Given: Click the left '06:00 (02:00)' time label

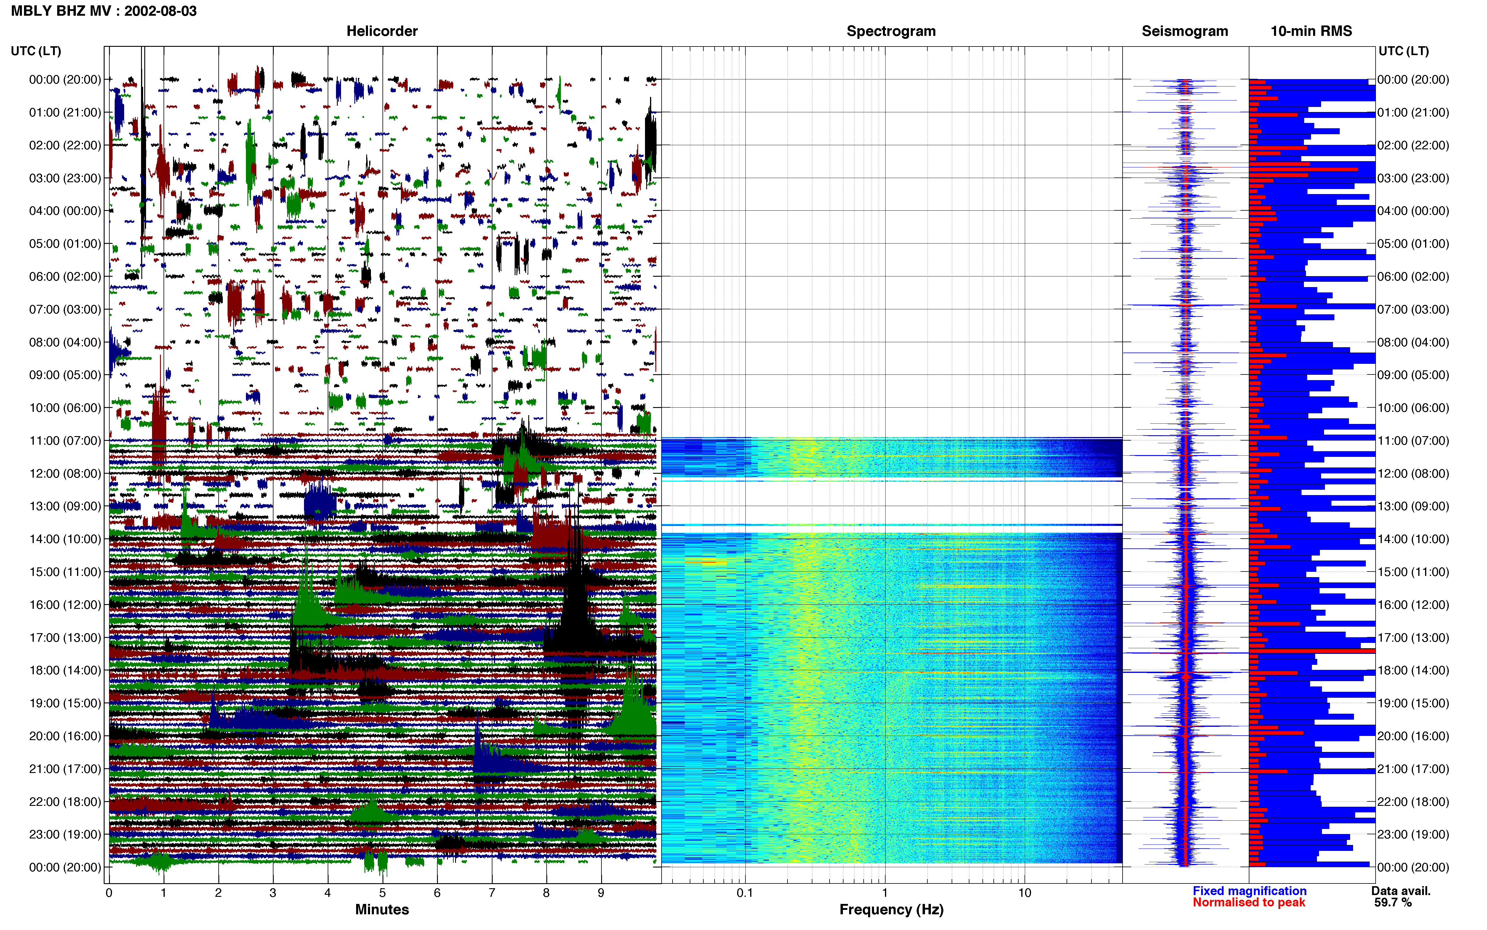Looking at the screenshot, I should point(65,277).
